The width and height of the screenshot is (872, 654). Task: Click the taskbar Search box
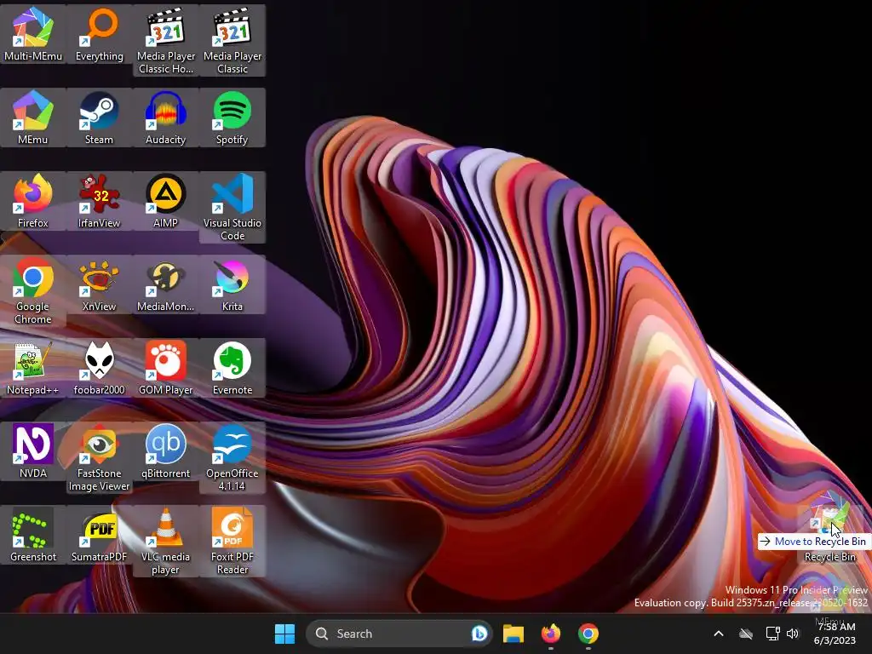[399, 634]
